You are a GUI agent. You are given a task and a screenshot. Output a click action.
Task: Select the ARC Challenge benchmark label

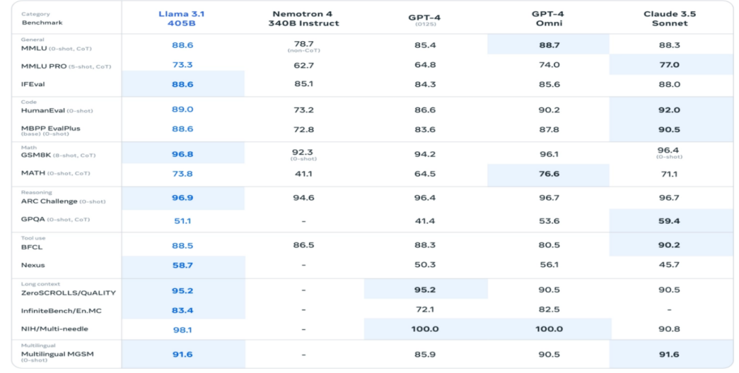pyautogui.click(x=63, y=201)
